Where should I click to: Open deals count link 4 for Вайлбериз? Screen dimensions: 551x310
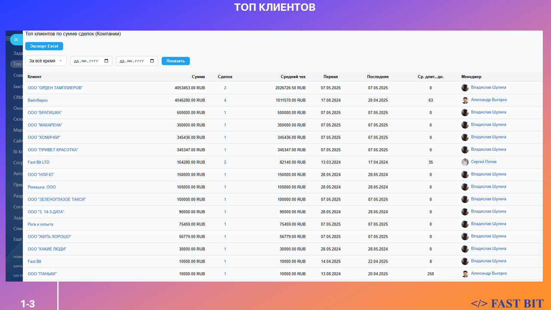225,100
